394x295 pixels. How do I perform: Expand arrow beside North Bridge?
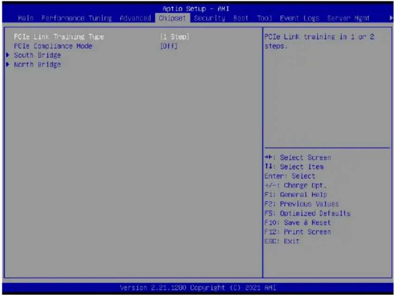click(8, 65)
